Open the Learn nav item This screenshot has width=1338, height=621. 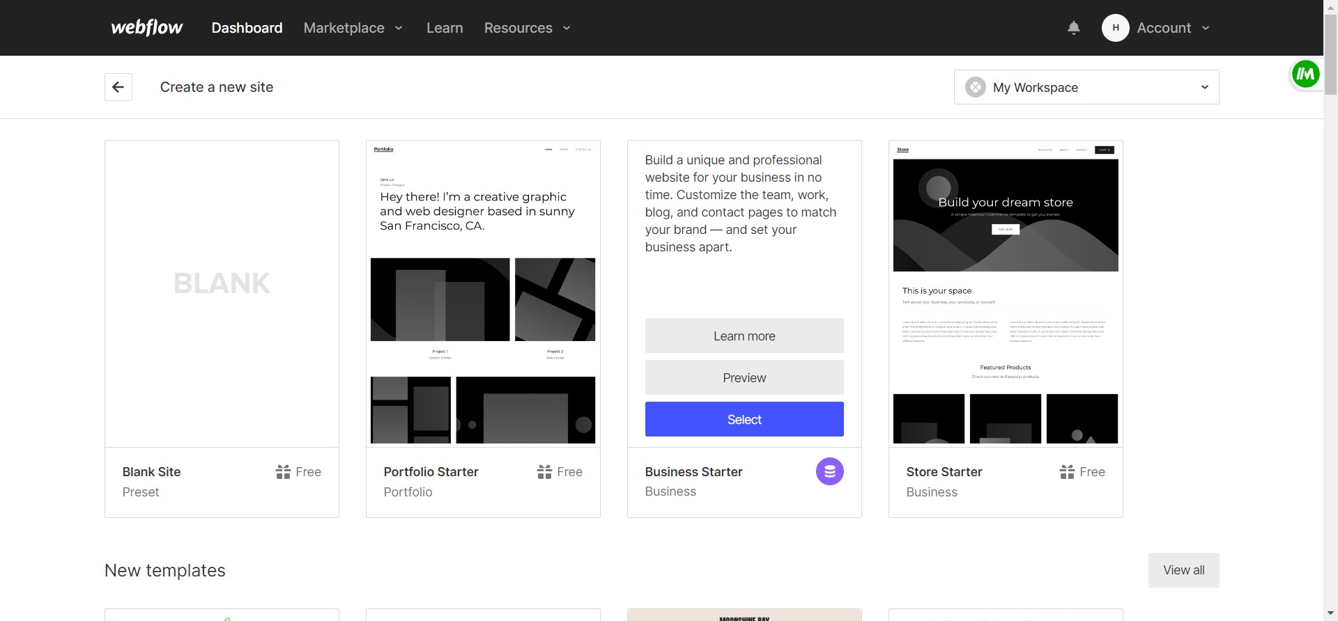tap(445, 28)
